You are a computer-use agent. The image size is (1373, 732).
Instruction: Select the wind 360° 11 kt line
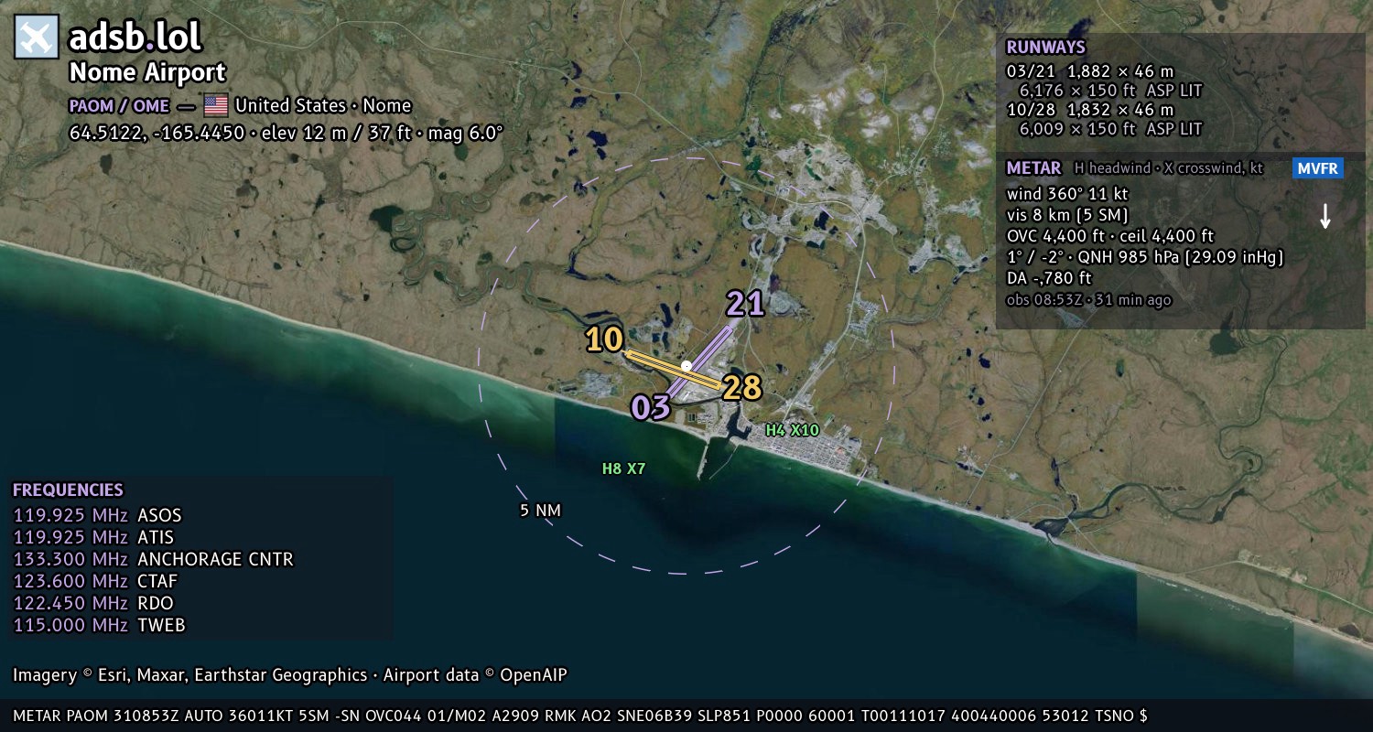click(1067, 194)
